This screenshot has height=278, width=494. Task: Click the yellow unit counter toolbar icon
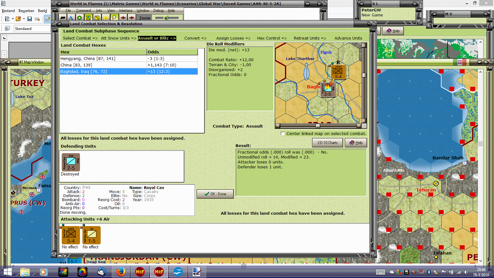(x=88, y=18)
